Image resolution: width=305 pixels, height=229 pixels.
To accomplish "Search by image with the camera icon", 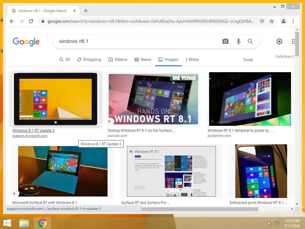I will [x=225, y=41].
